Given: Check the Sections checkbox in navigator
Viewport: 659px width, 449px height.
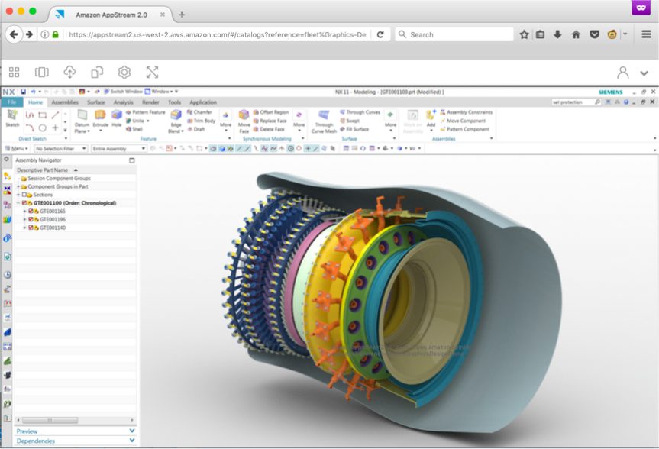Looking at the screenshot, I should tap(24, 195).
